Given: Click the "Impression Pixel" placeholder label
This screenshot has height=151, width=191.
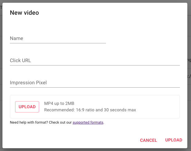Looking at the screenshot, I should coord(28,83).
